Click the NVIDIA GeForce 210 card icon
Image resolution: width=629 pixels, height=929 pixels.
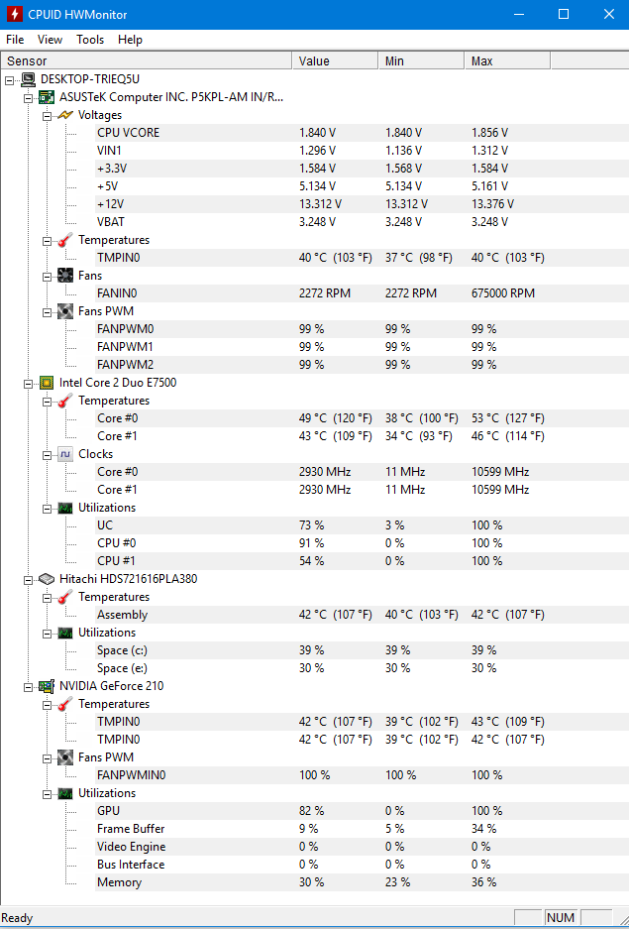point(47,686)
